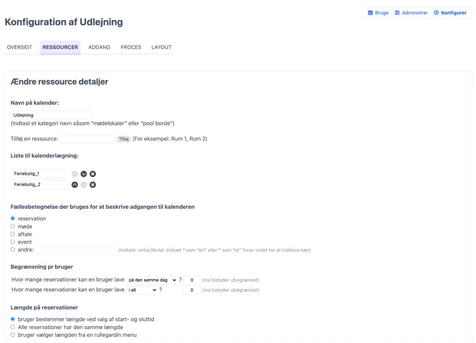Move Feriebolig_2 up in the list

tap(75, 184)
